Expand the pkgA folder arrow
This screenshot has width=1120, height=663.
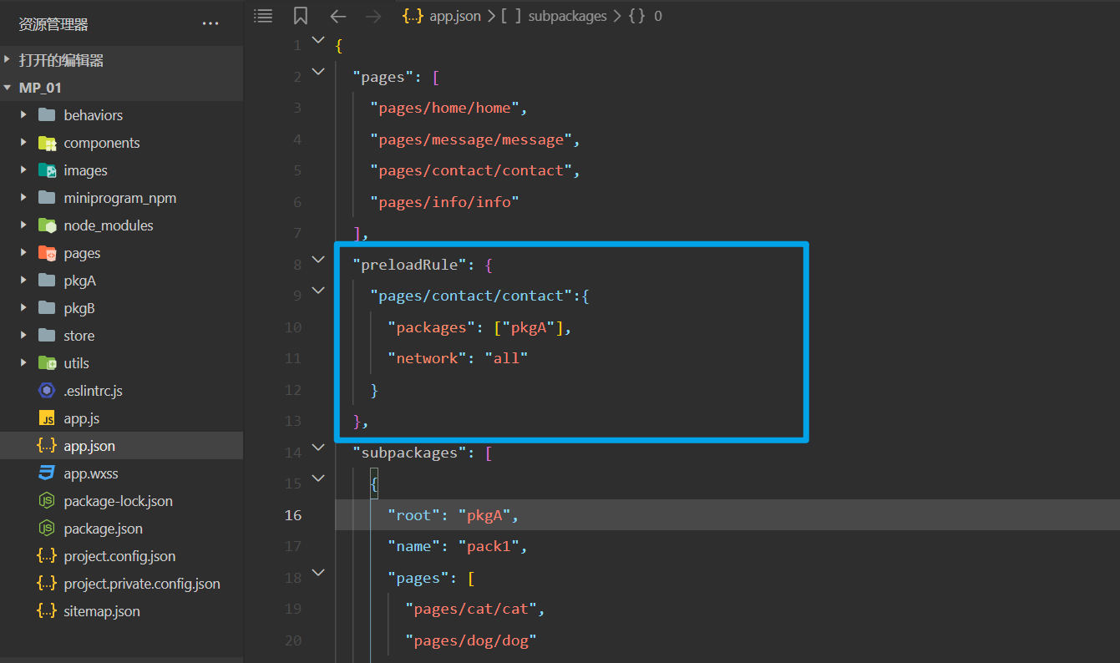24,281
